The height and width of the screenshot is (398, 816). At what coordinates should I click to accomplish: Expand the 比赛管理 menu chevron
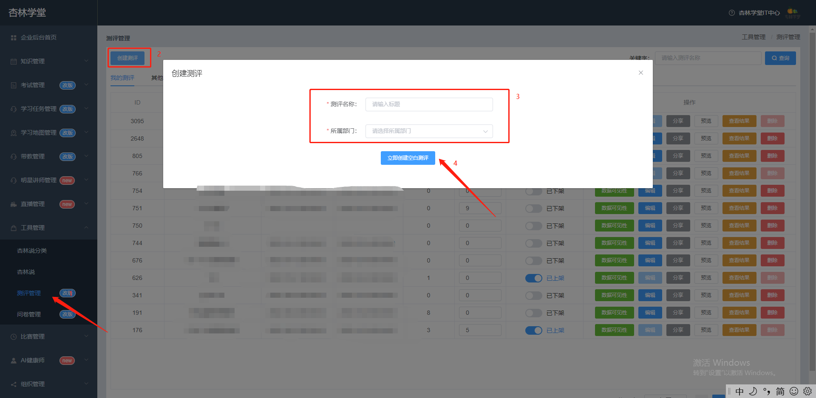pos(86,336)
